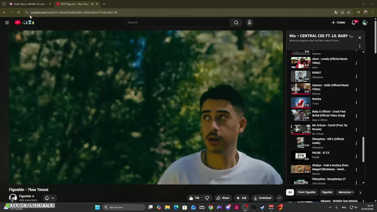Mute the Figoshin tab via its speaker icon
Image resolution: width=377 pixels, height=212 pixels.
point(92,4)
